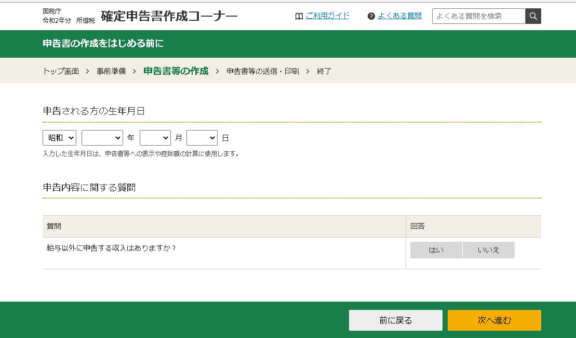Select 終了 in the step breadcrumb
The image size is (576, 338).
[x=324, y=71]
